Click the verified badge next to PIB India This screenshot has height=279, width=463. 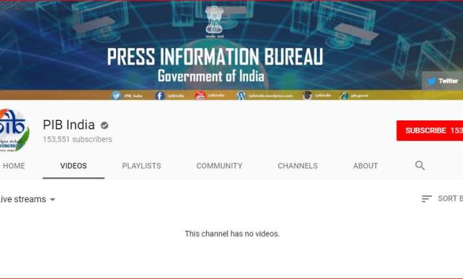click(104, 126)
